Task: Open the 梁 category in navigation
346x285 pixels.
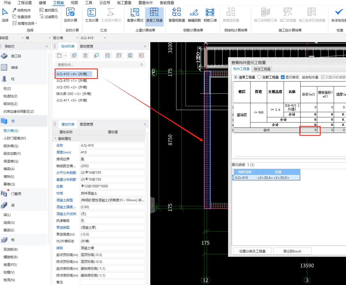Action: [x=24, y=205]
